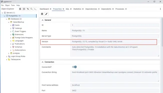The width and height of the screenshot is (163, 93).
Task: Close the Processes tab
Action: [126, 9]
